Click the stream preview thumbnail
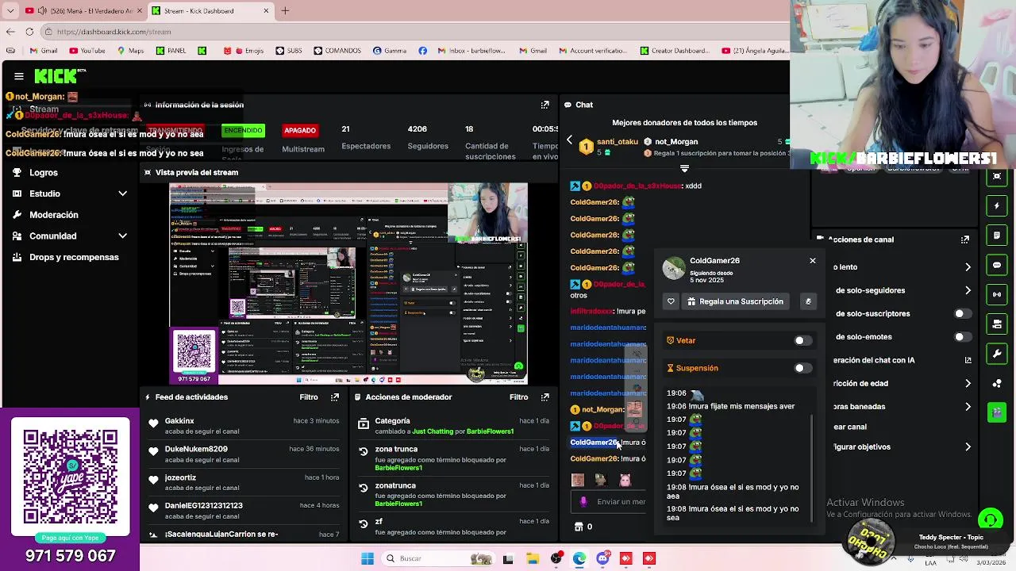 click(348, 284)
